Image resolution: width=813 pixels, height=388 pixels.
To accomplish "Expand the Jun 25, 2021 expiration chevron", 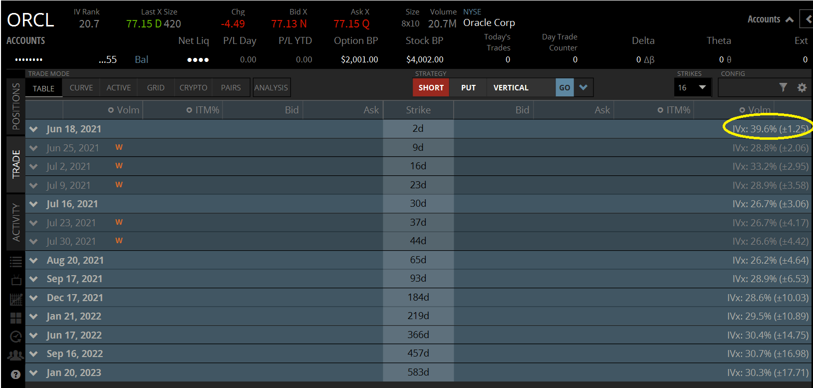I will [33, 148].
